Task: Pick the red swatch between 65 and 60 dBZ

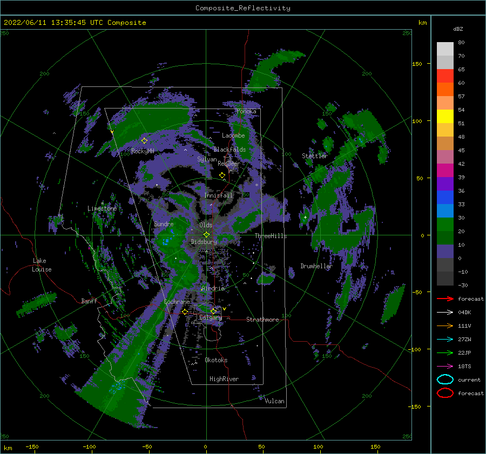Action: click(x=445, y=76)
